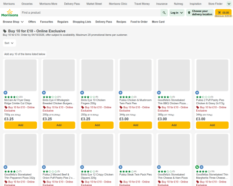This screenshot has width=233, height=186.
Task: Open Goodfella's Thin Pepperoni Pizza product image
Action: tap(21, 150)
